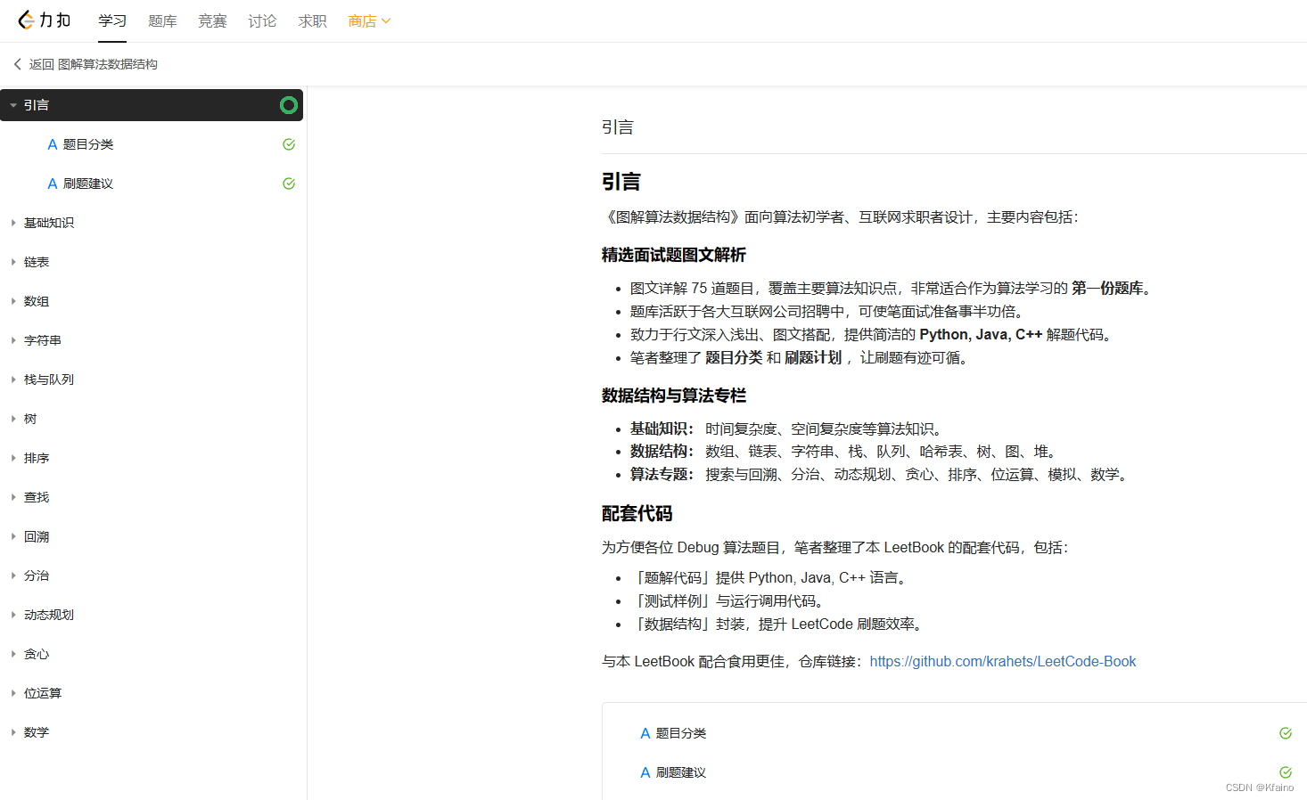The width and height of the screenshot is (1307, 800).
Task: Toggle the completed checkmark on sidebar 刷题建议
Action: tap(289, 184)
